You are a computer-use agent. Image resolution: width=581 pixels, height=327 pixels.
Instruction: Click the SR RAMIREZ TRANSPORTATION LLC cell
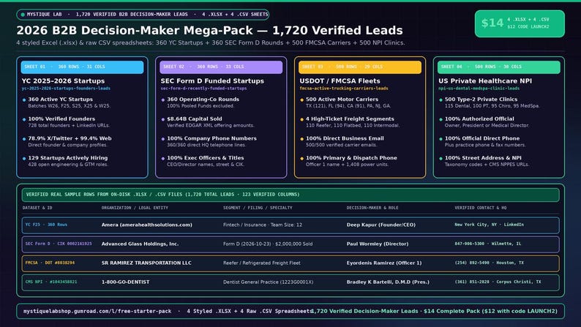coord(146,263)
